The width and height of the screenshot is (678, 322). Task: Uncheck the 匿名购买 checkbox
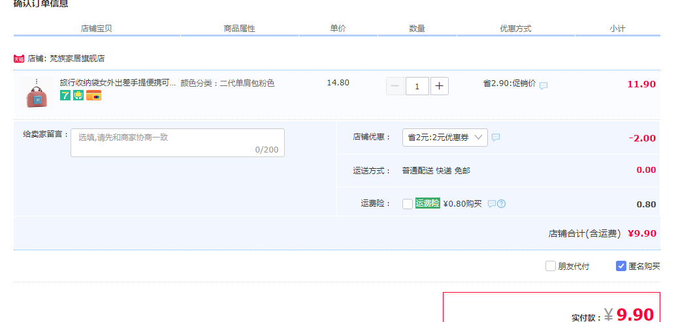(621, 266)
